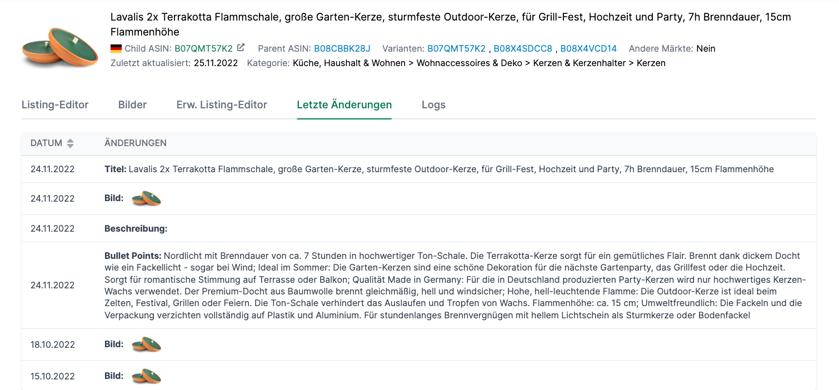This screenshot has height=390, width=839.
Task: Open variant B08X4VCD14 link
Action: 588,49
